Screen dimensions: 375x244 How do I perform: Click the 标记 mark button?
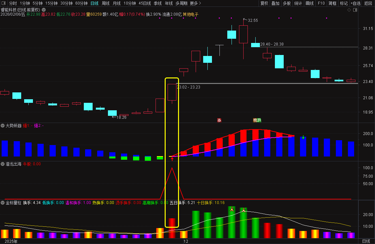coord(344,3)
